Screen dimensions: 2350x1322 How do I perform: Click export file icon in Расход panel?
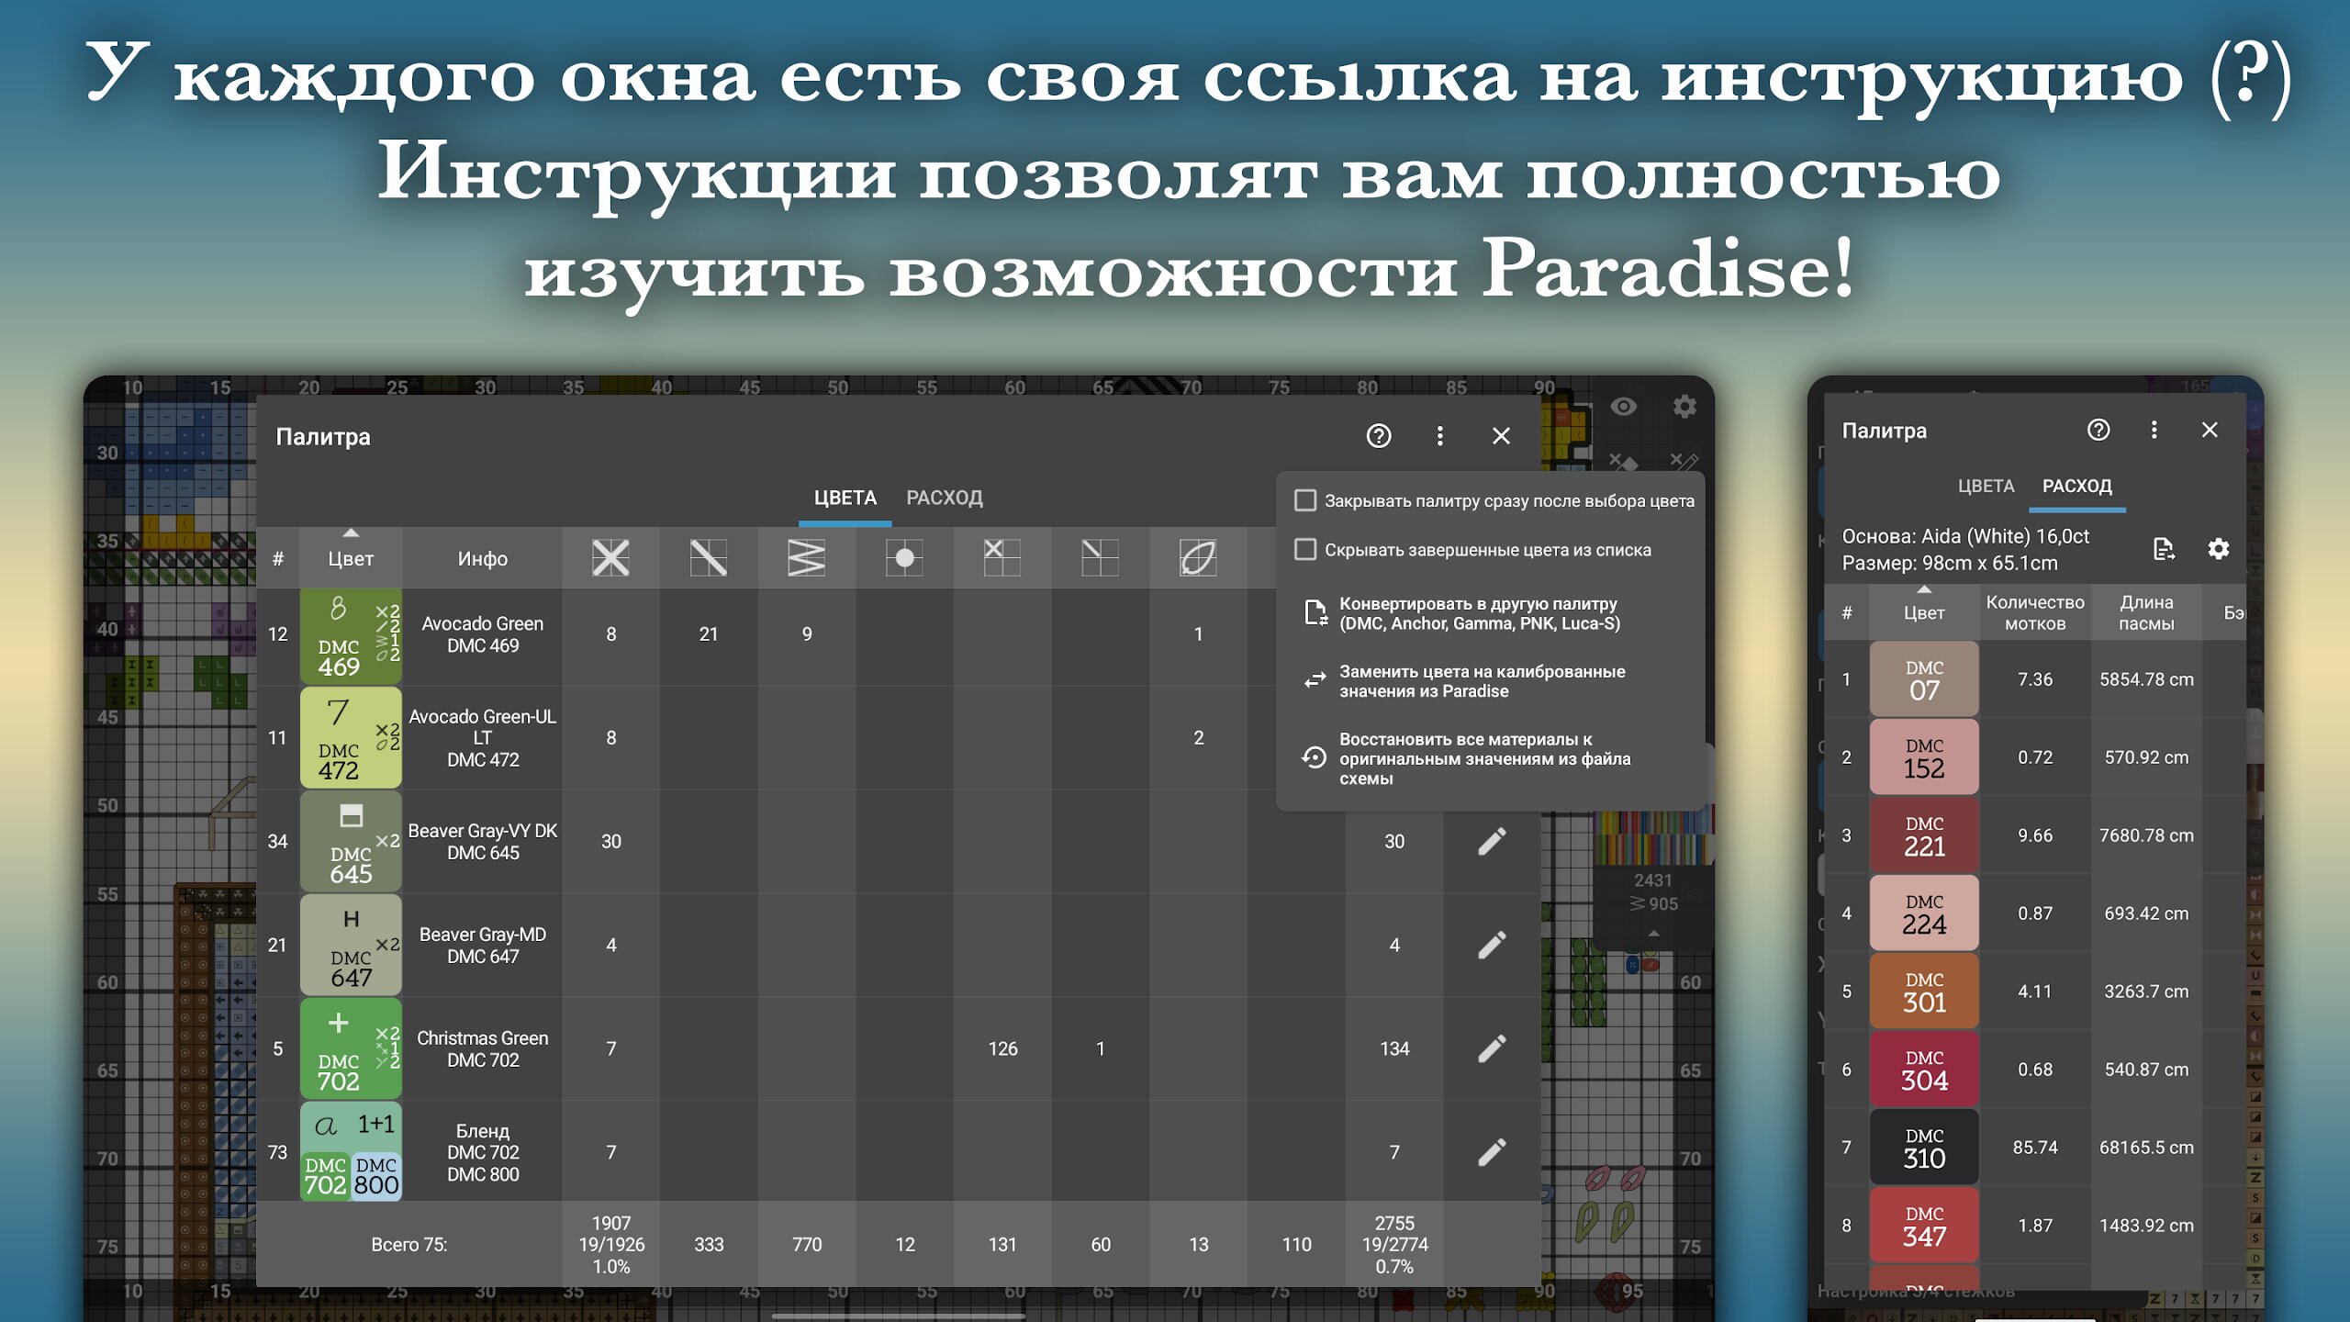[2164, 549]
